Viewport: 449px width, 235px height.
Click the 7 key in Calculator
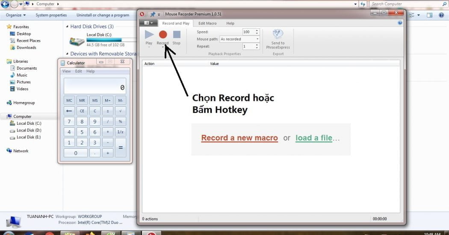point(69,122)
